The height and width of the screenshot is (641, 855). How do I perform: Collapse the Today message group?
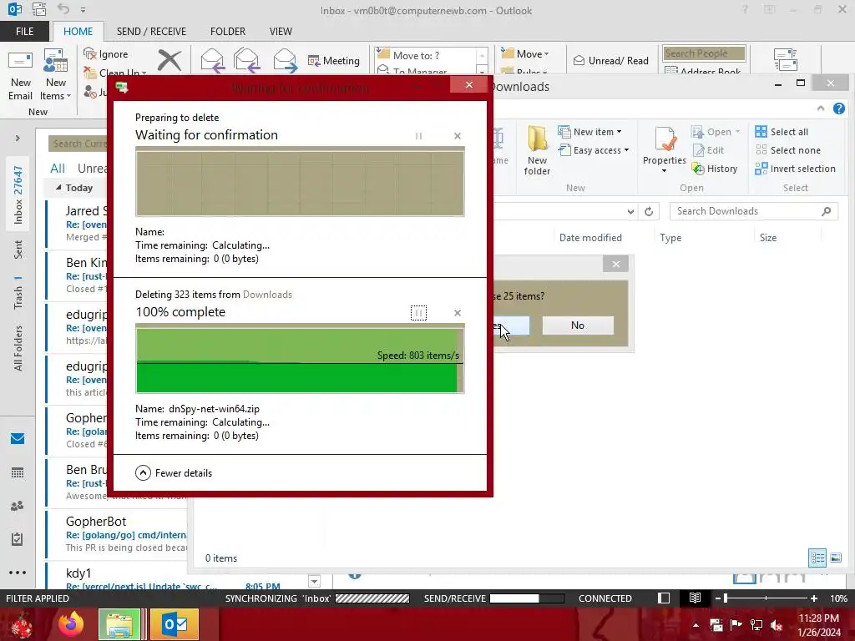click(x=58, y=188)
